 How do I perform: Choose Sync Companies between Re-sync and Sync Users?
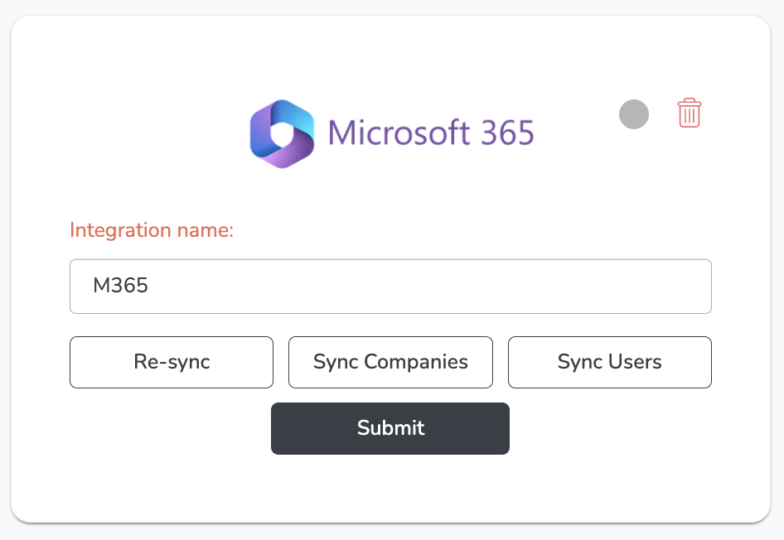390,362
